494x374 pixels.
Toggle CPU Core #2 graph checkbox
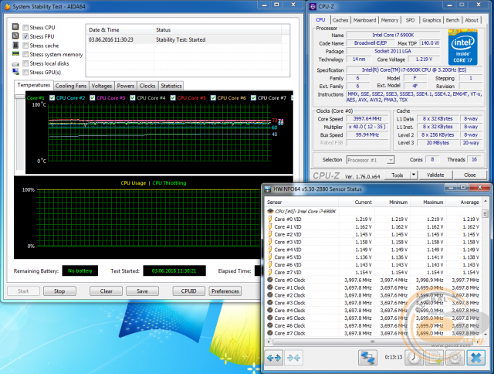pyautogui.click(x=52, y=98)
